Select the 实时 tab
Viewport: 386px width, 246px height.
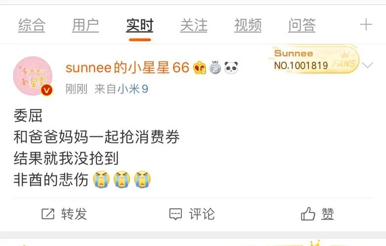coord(139,25)
